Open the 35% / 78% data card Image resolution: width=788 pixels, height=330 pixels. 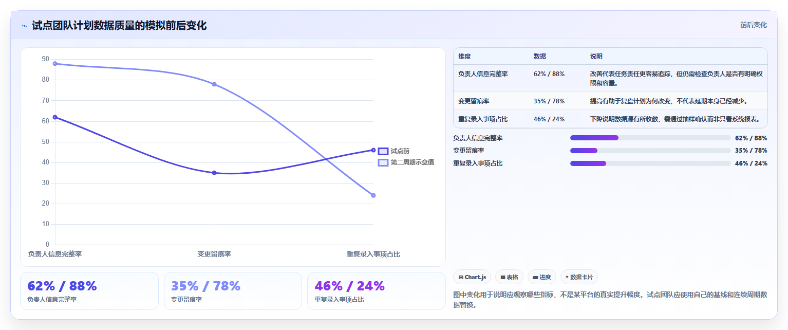pyautogui.click(x=233, y=291)
